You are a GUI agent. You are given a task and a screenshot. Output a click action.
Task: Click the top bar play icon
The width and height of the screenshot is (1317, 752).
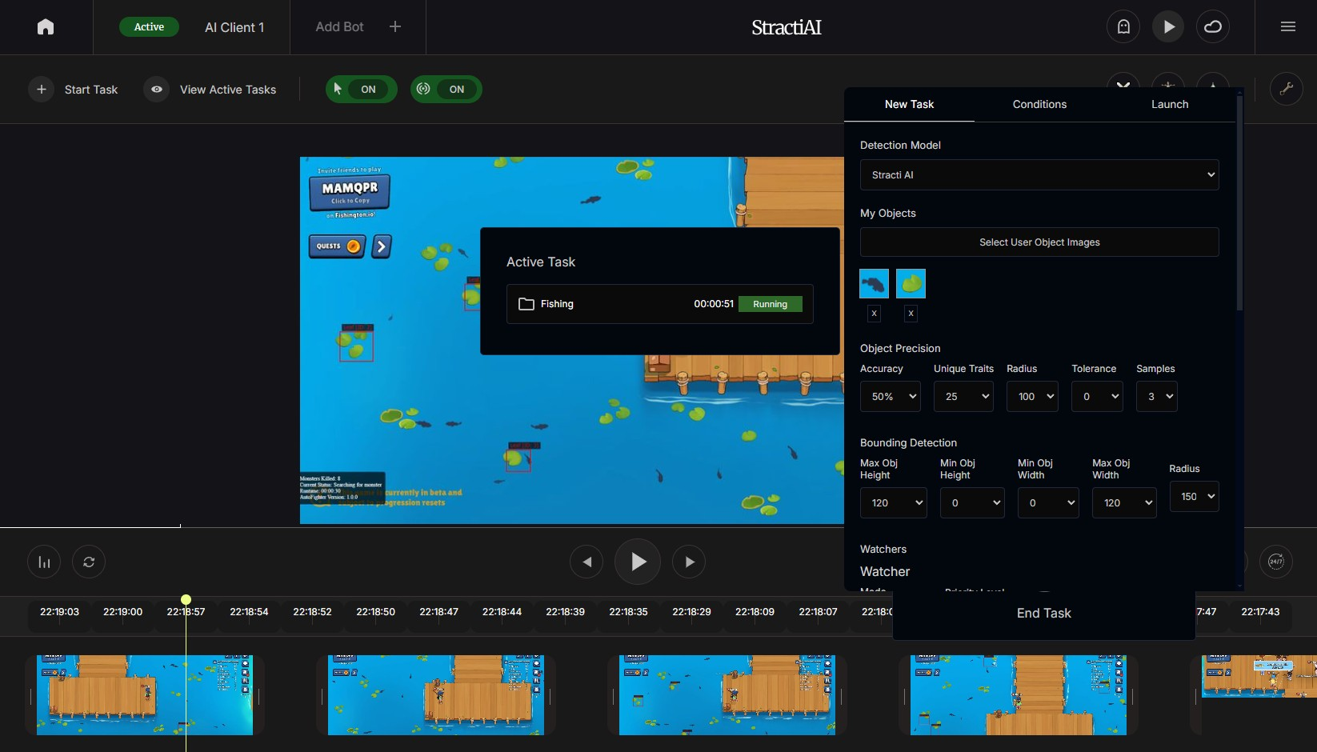pos(1168,26)
